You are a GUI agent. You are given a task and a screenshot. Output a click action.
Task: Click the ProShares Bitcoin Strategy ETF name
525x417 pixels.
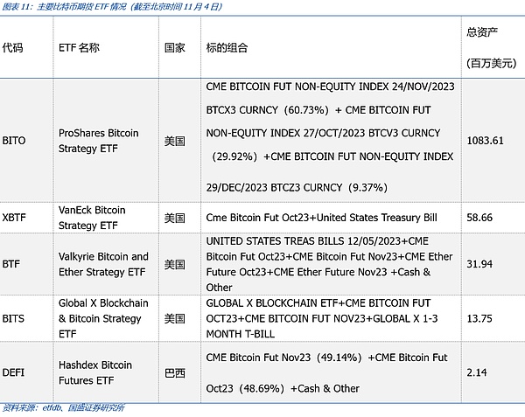pyautogui.click(x=98, y=140)
